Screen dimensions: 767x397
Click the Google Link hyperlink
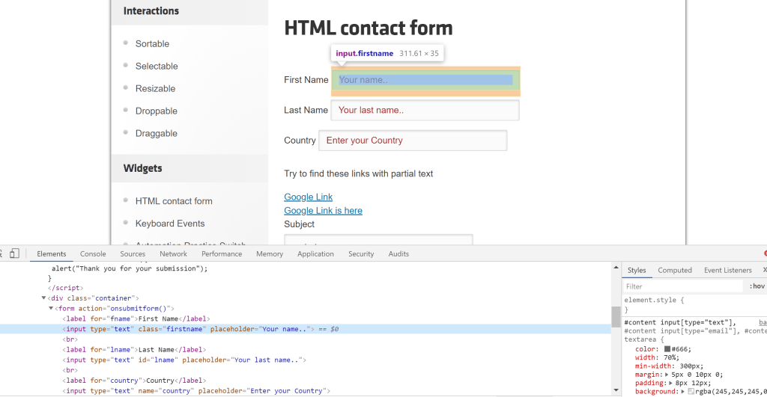coord(308,197)
